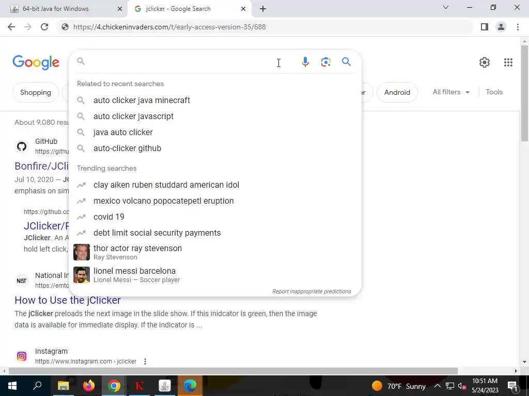Reload the current page
The image size is (529, 396).
point(44,27)
